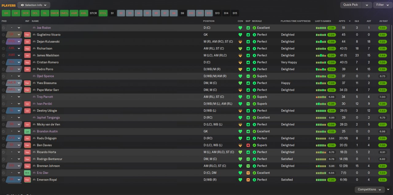Click Richarlison's Perfect morale icon

tap(254, 48)
